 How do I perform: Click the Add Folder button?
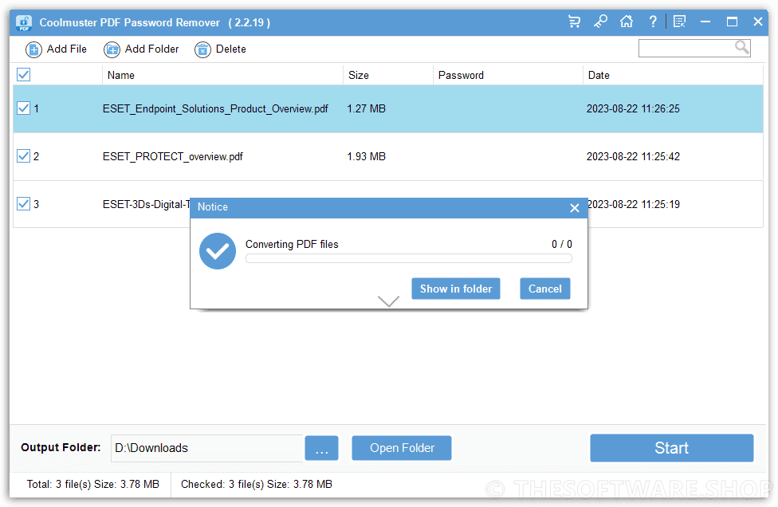141,49
